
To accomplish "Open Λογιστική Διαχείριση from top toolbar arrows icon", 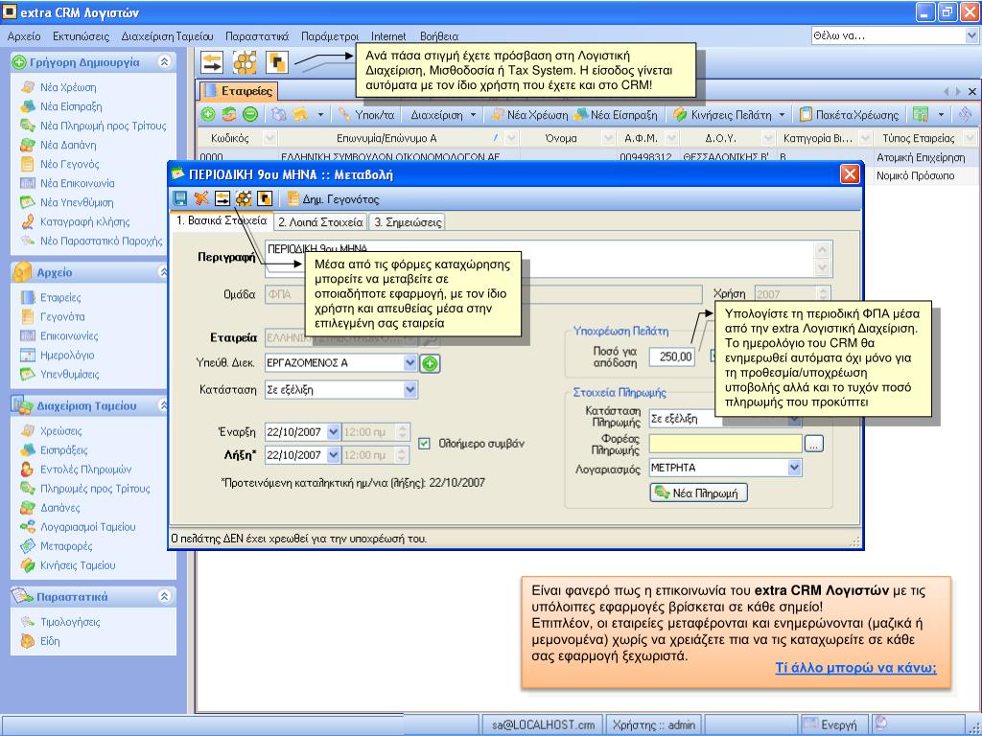I will point(212,62).
